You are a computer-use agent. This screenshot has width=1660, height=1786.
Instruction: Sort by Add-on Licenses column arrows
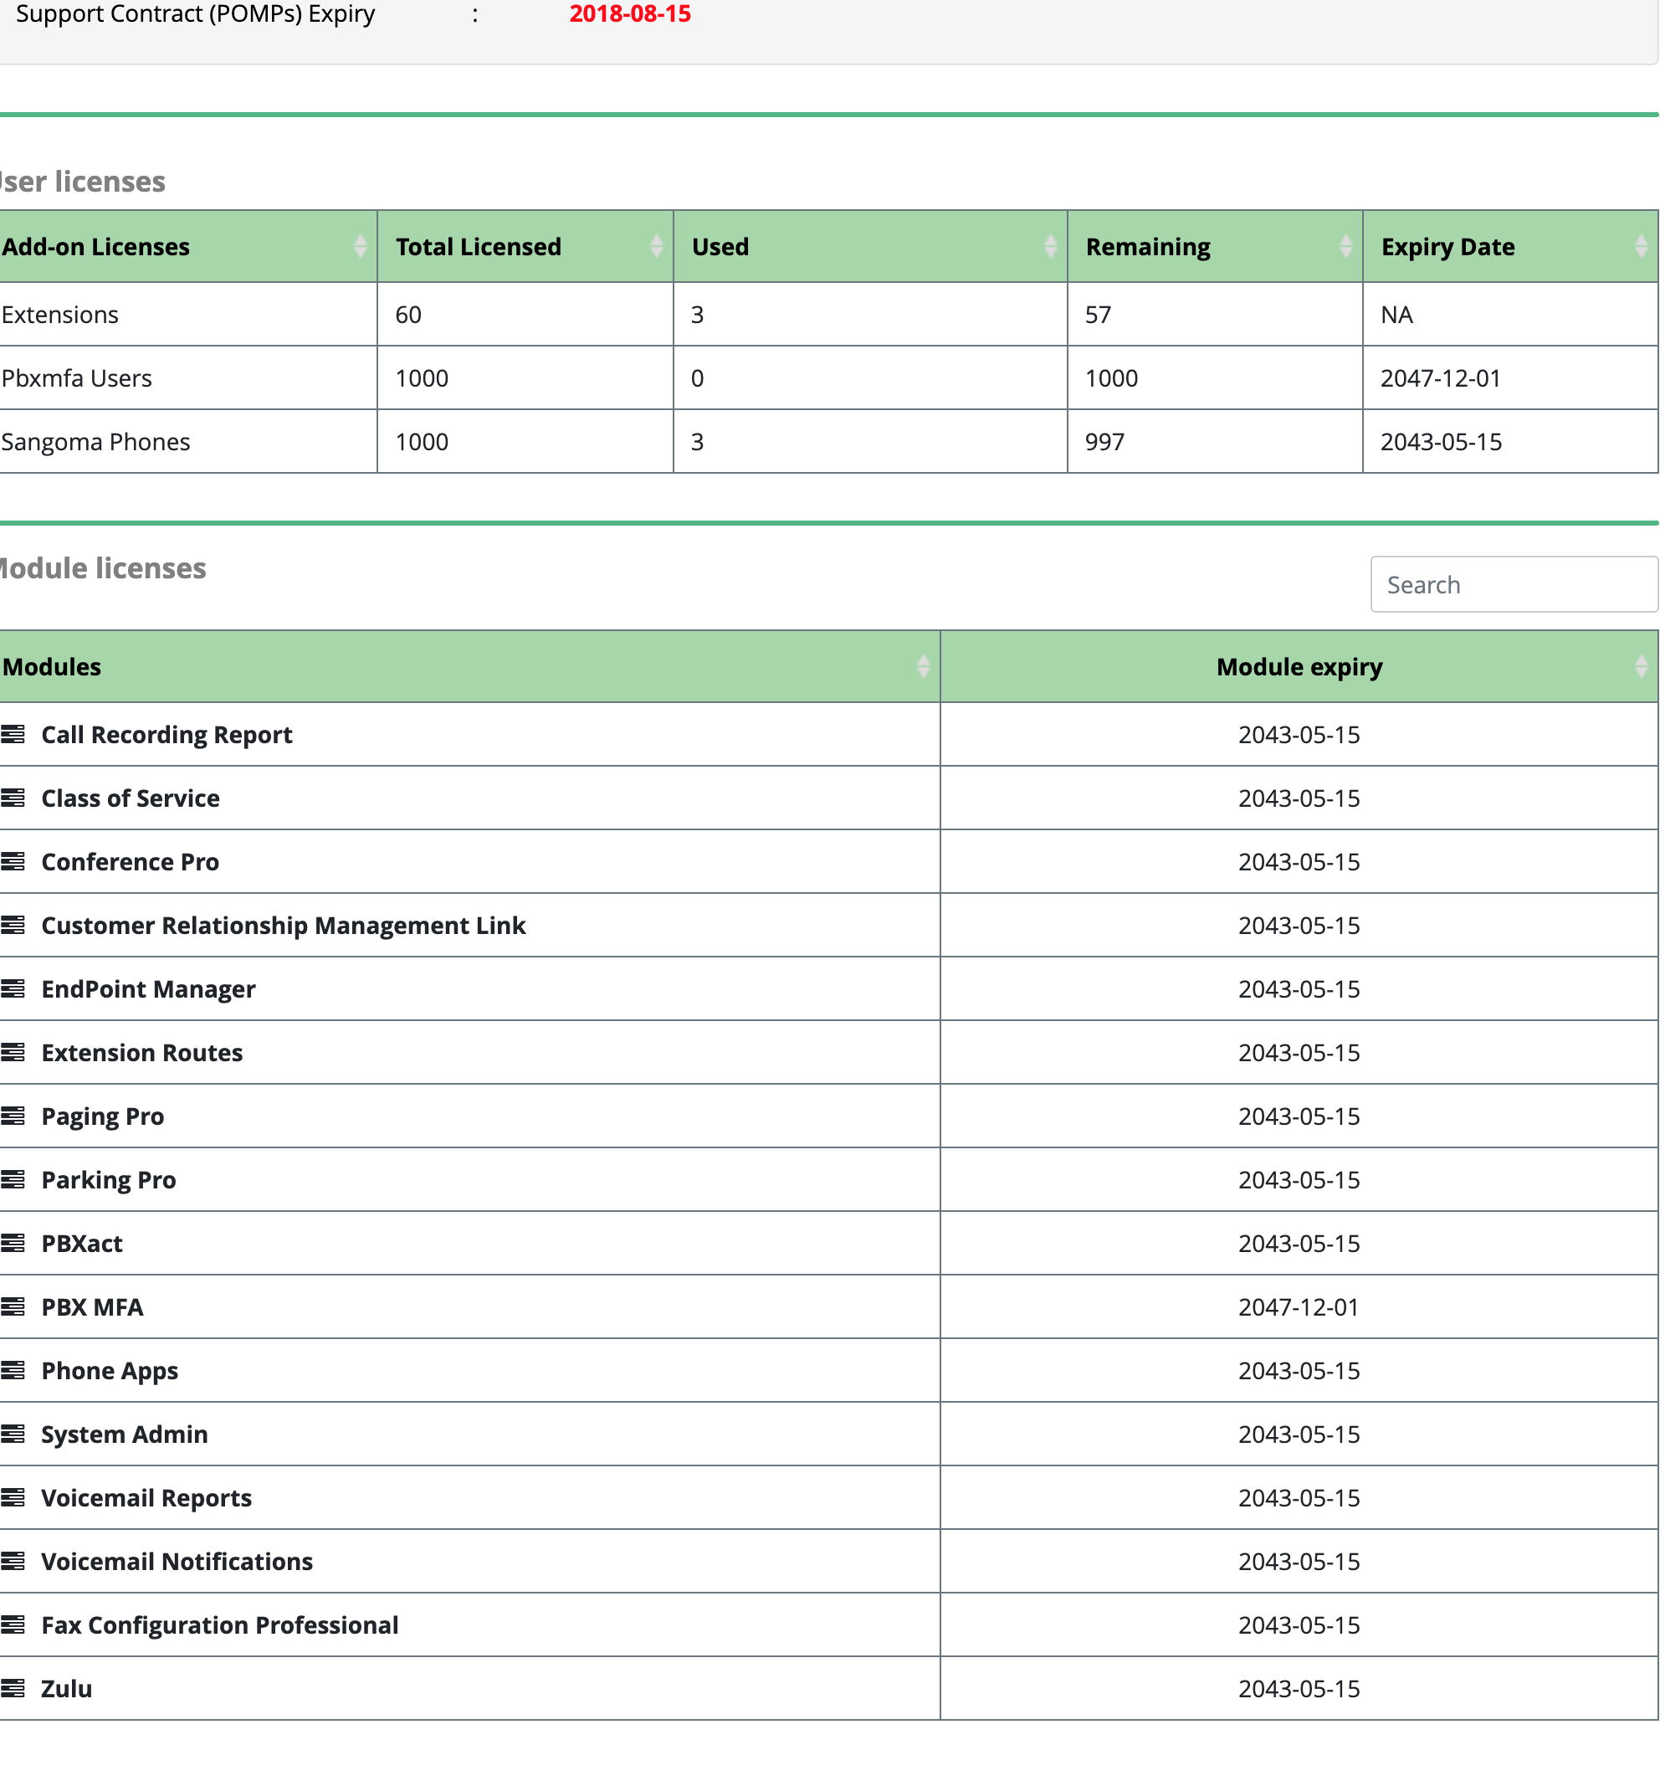(361, 246)
